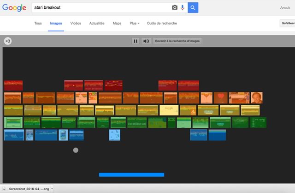Click the microphone voice search icon
The height and width of the screenshot is (193, 295).
click(x=183, y=8)
